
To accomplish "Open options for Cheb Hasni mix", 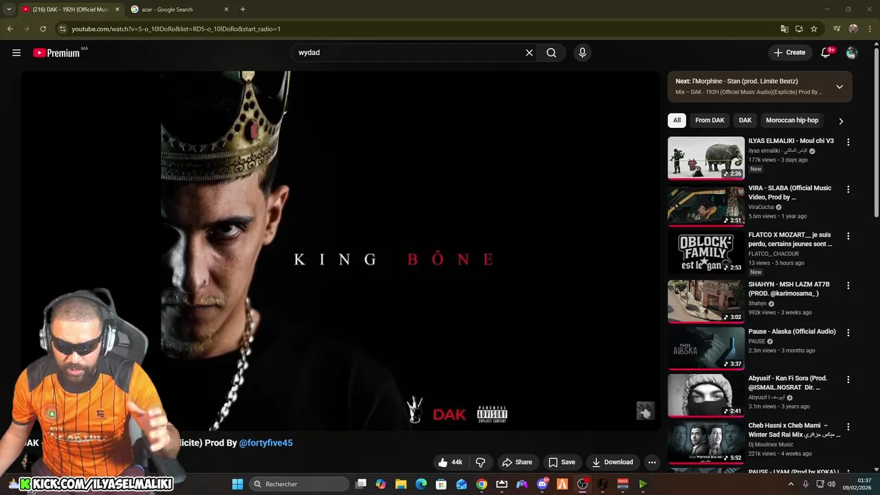I will tap(848, 427).
